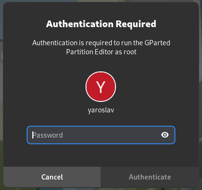
Task: Click the red Y user avatar
Action: [x=101, y=87]
